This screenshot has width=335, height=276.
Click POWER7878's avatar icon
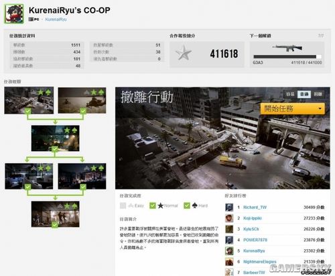pyautogui.click(x=229, y=240)
